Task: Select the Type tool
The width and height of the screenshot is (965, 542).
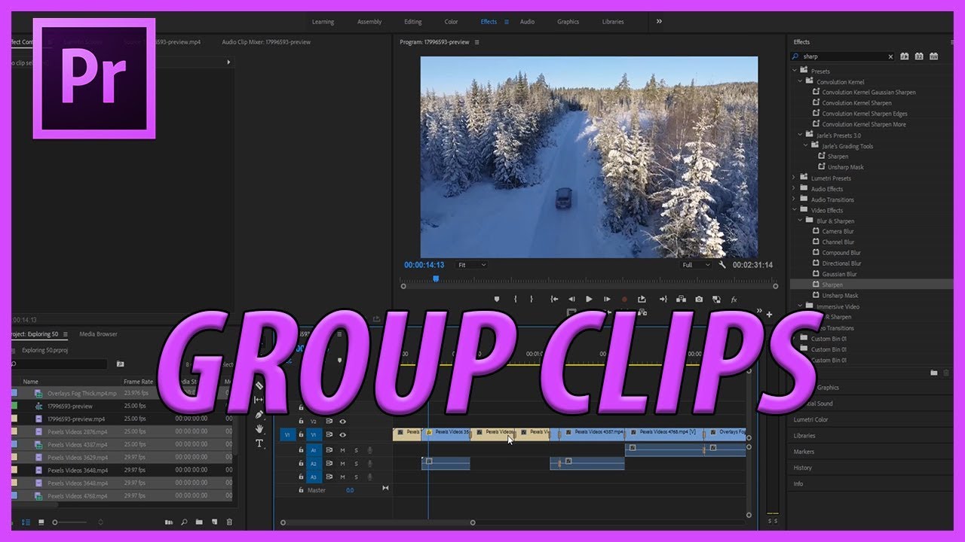Action: pyautogui.click(x=259, y=443)
